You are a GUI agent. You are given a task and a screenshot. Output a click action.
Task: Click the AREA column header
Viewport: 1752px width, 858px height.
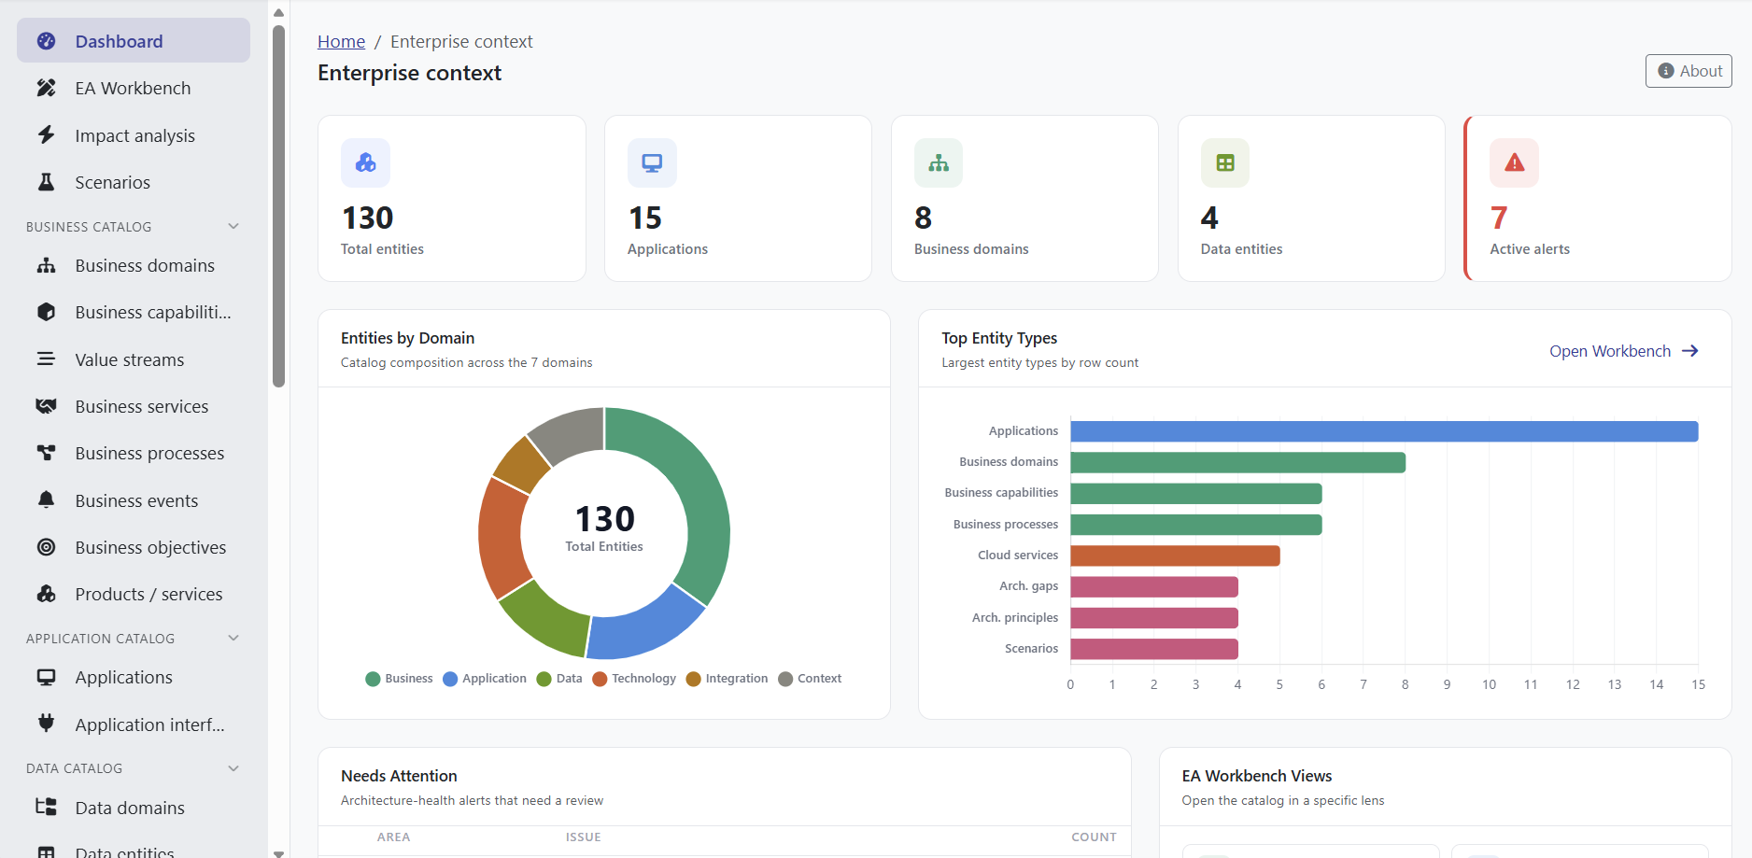(x=393, y=837)
